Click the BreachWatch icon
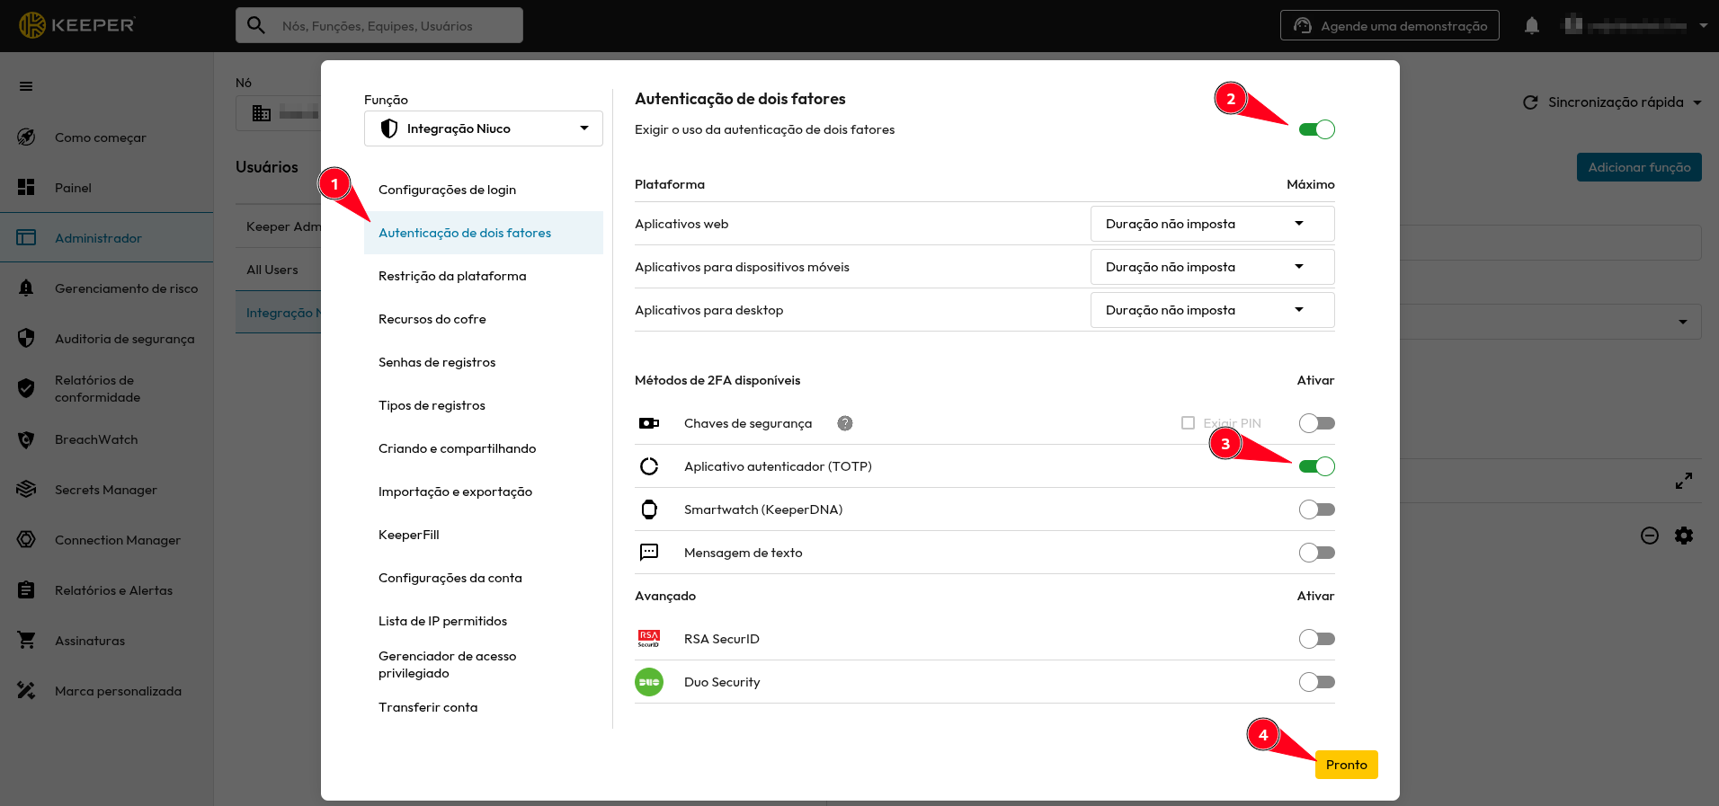The image size is (1719, 806). coord(26,439)
